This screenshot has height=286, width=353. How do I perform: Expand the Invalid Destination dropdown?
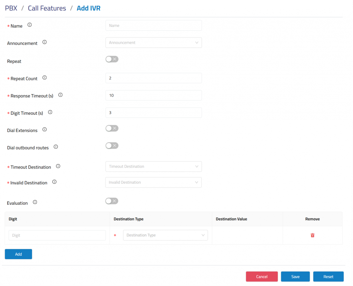[153, 182]
